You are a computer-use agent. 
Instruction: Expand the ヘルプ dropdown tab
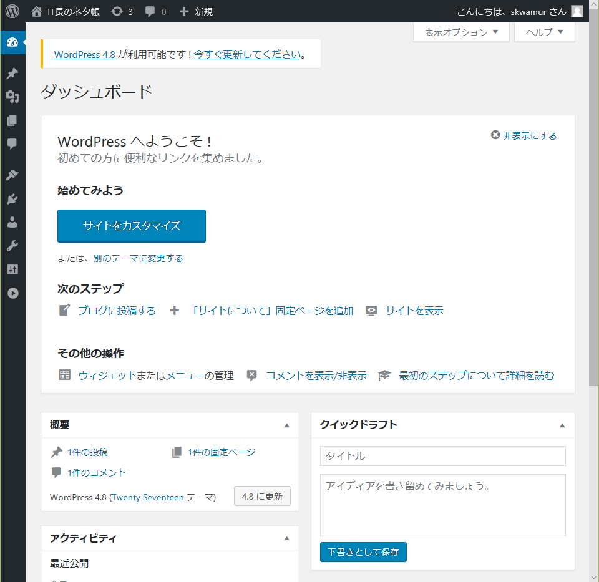pos(545,32)
